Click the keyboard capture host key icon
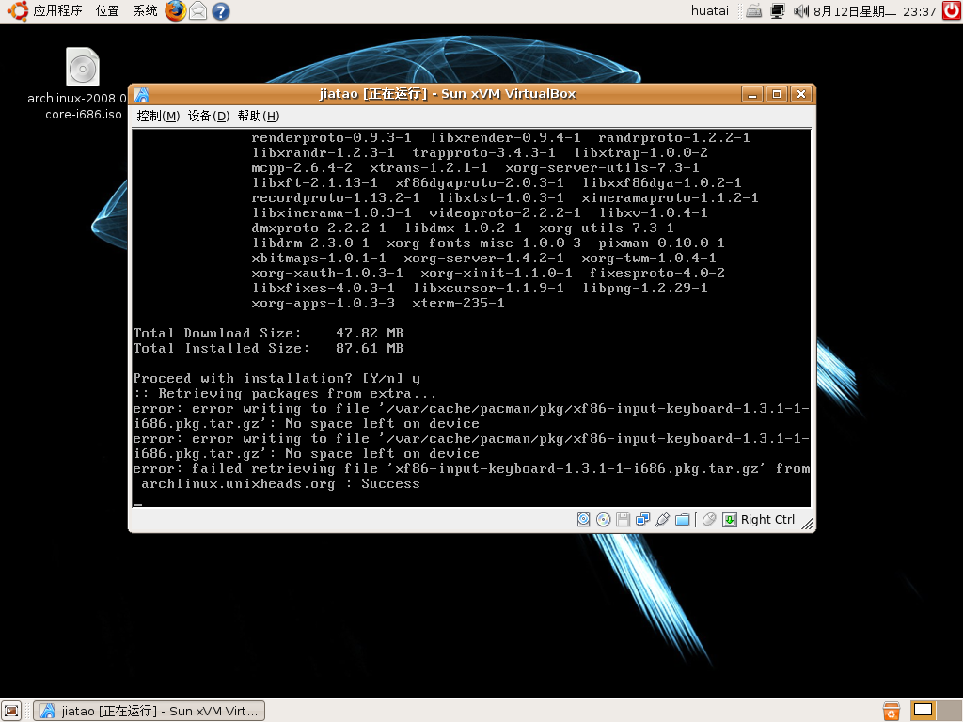963x722 pixels. coord(729,519)
